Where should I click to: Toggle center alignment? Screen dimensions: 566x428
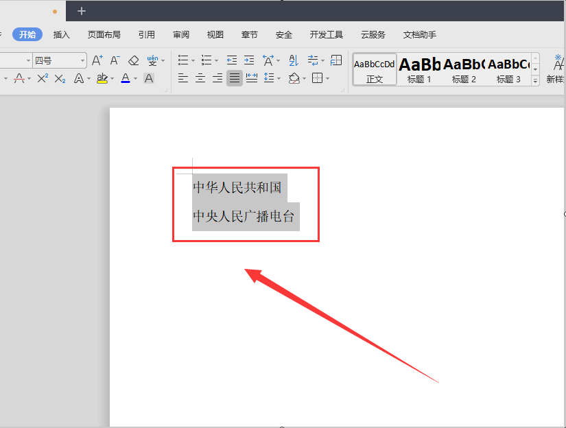click(x=200, y=78)
